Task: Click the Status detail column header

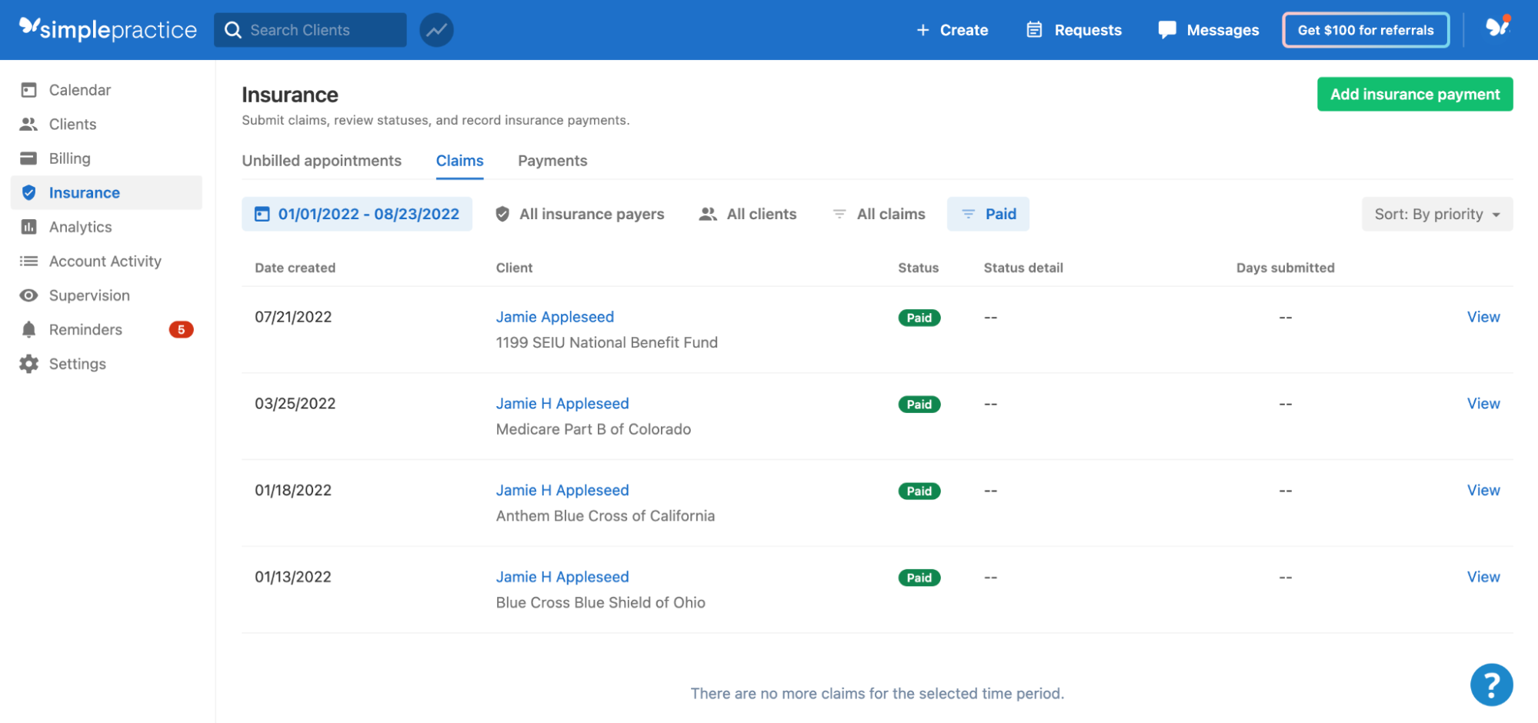Action: 1023,268
